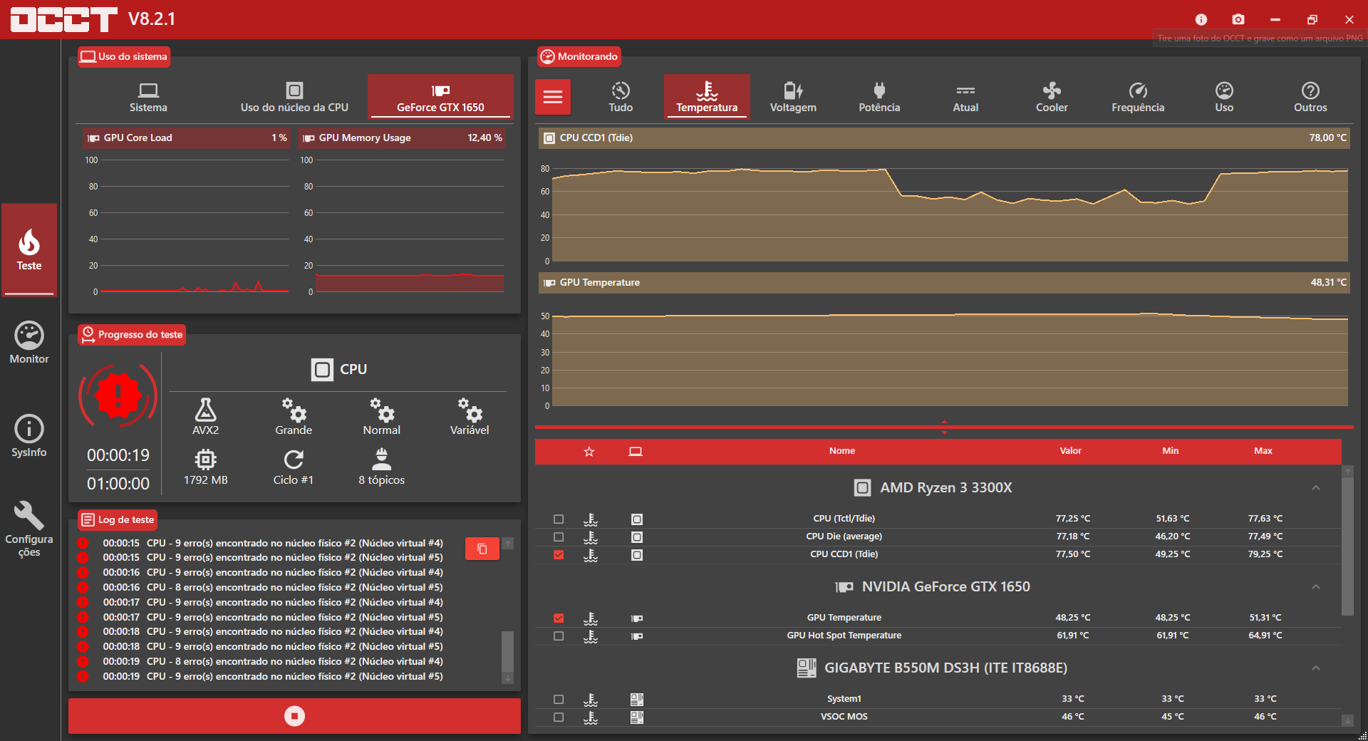Image resolution: width=1368 pixels, height=741 pixels.
Task: Switch to Uso do núcleo da CPU tab
Action: pos(294,97)
